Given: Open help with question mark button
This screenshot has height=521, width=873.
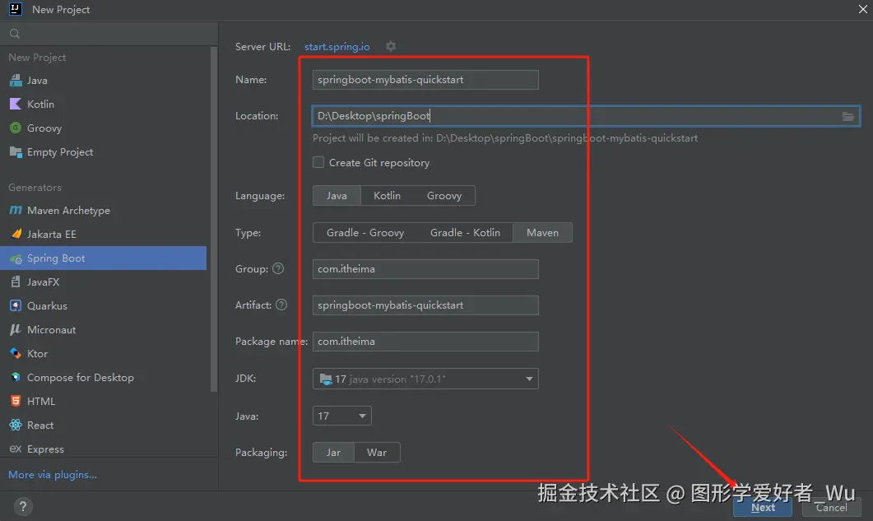Looking at the screenshot, I should (x=23, y=506).
